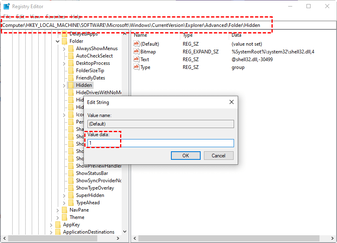The width and height of the screenshot is (337, 243).
Task: Expand the TypeAhead key
Action: [64, 203]
